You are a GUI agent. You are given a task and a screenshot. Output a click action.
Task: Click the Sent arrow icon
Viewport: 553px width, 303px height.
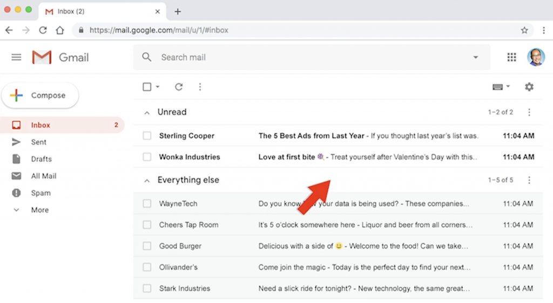[x=16, y=142]
